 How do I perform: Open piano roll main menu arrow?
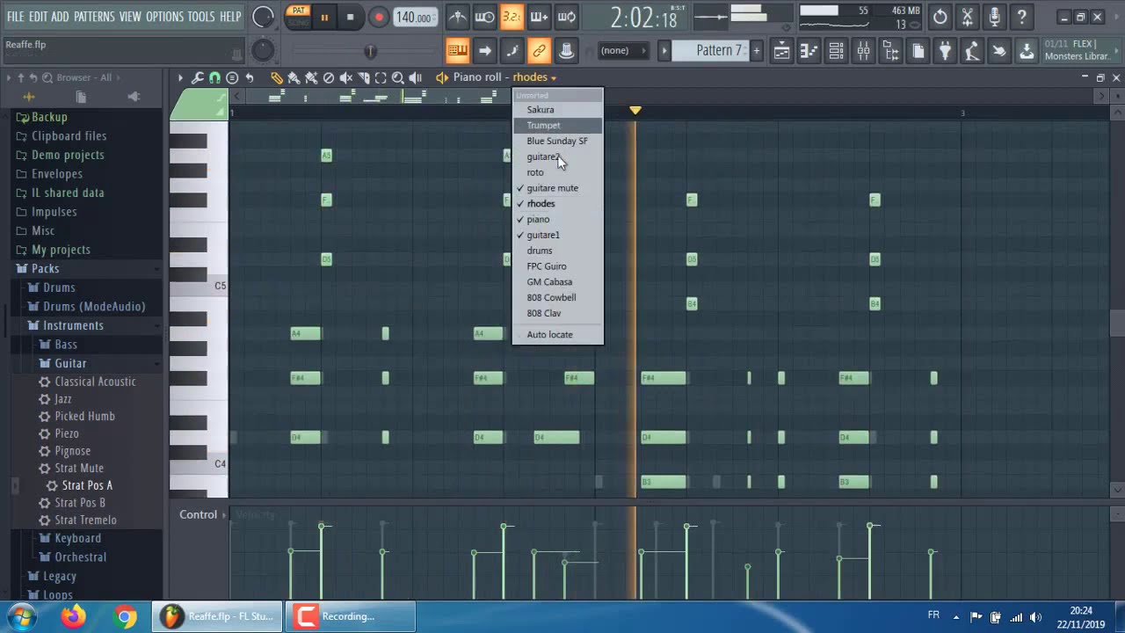pyautogui.click(x=180, y=77)
